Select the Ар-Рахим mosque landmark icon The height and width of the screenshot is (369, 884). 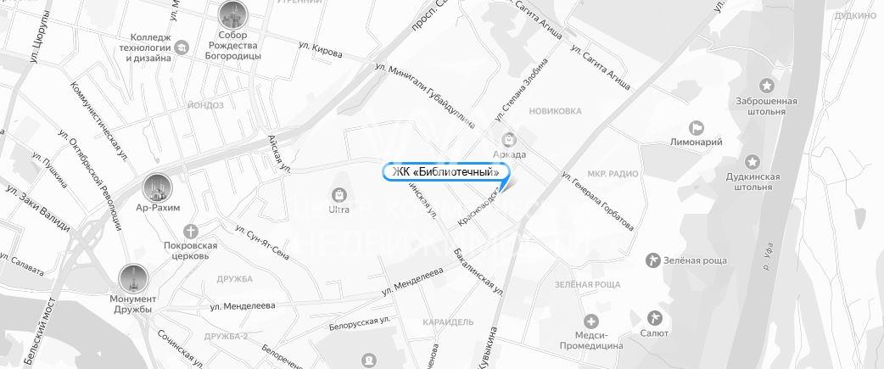[x=157, y=188]
